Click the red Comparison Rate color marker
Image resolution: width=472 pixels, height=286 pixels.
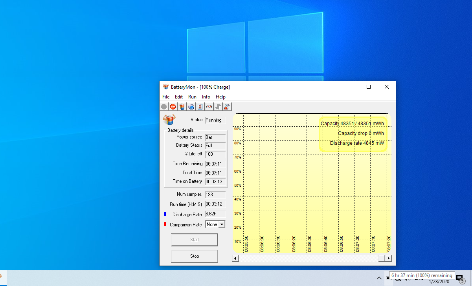point(165,224)
